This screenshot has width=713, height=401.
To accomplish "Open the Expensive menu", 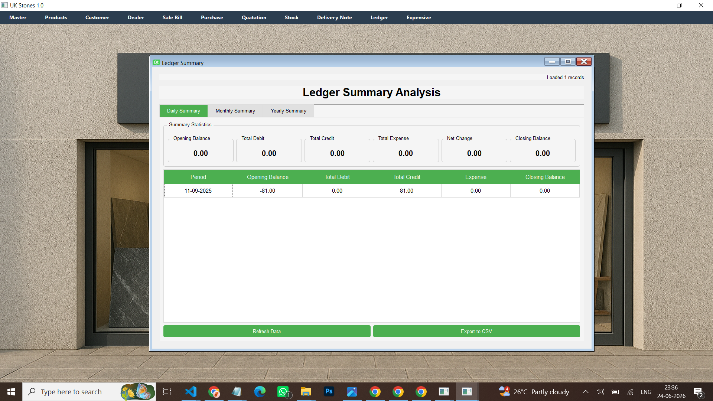I will coord(419,17).
